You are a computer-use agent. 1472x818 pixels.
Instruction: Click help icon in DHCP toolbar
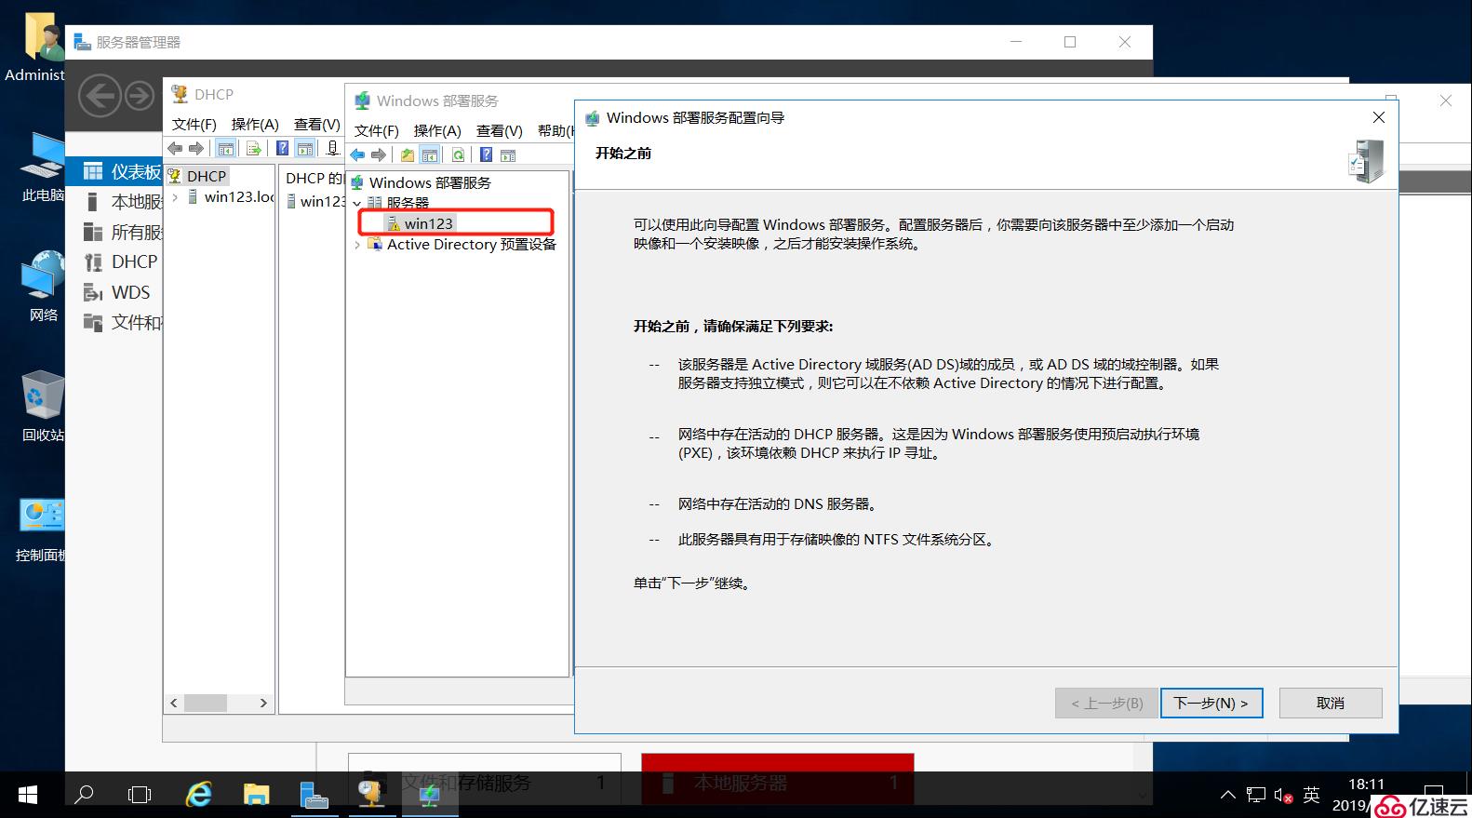click(x=282, y=148)
